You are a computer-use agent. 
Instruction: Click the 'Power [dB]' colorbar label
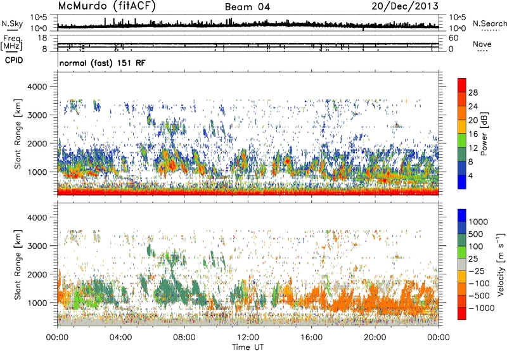point(484,134)
